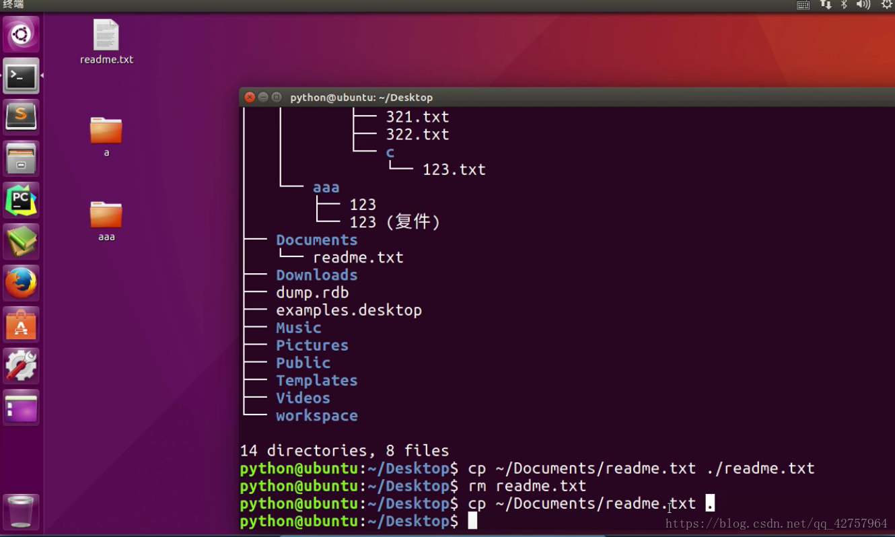Launch PyCharm from the dock
The image size is (895, 537).
(21, 200)
